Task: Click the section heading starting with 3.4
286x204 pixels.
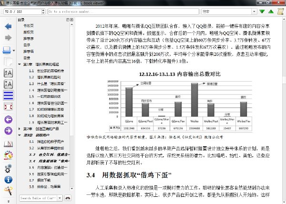Action: [129, 175]
